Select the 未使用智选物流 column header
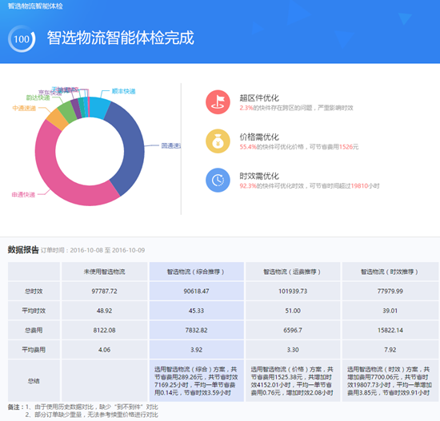The width and height of the screenshot is (440, 421). point(104,272)
